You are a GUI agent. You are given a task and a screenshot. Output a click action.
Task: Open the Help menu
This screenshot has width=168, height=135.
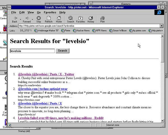(x=62, y=12)
